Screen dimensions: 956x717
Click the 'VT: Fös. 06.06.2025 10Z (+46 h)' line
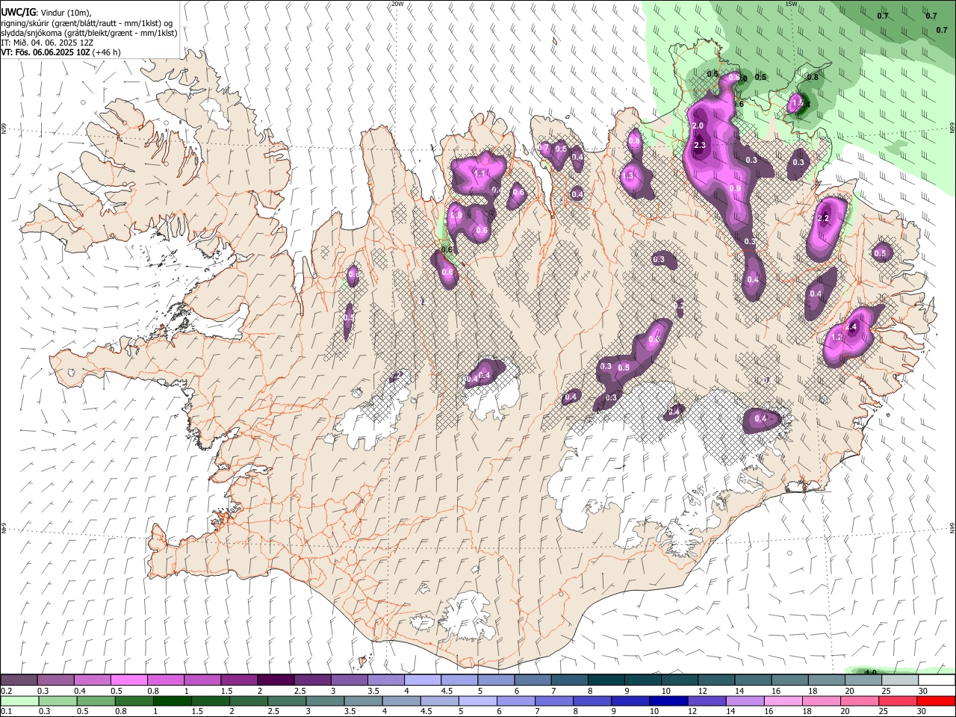pyautogui.click(x=60, y=52)
